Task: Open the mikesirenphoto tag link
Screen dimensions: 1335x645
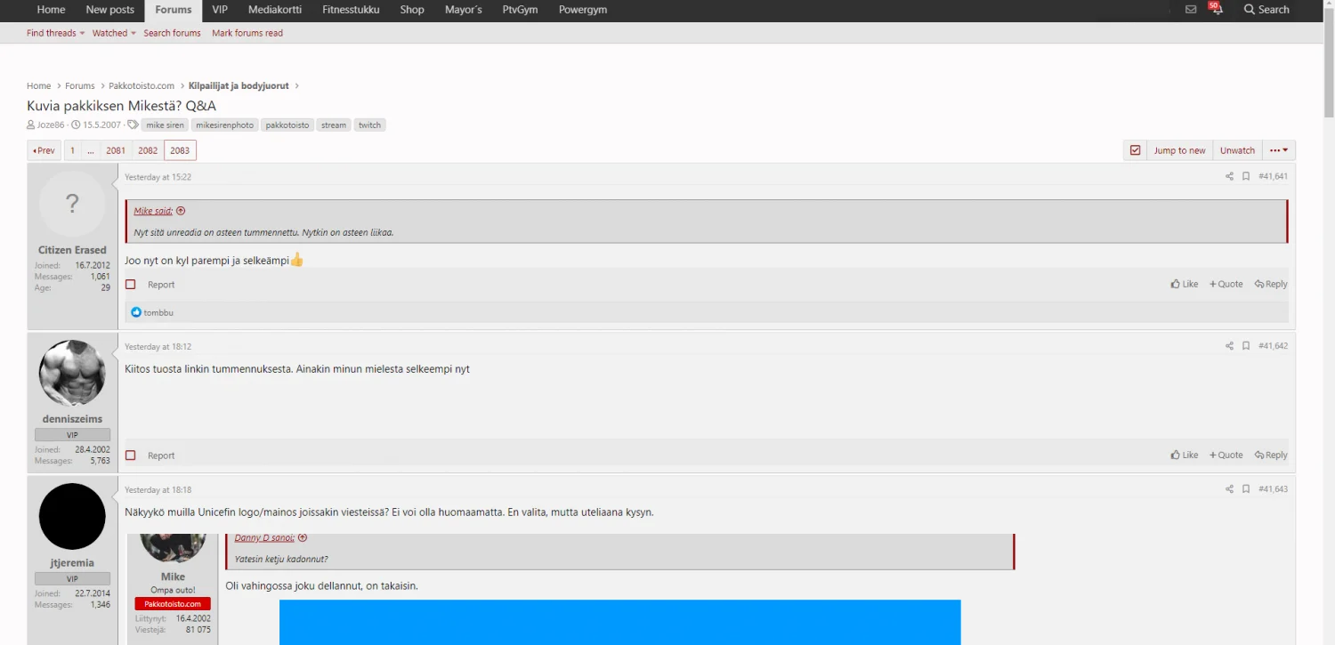Action: [x=224, y=125]
